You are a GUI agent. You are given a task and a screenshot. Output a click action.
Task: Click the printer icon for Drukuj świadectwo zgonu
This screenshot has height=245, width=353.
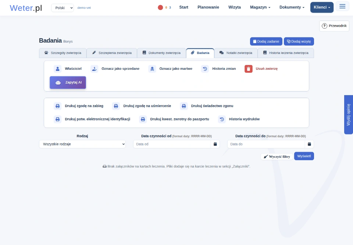point(184,106)
